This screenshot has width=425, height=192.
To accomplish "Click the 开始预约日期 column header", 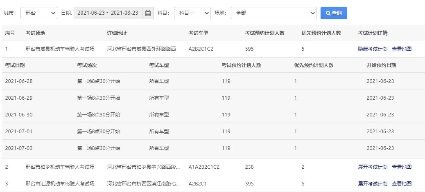I will (381, 65).
